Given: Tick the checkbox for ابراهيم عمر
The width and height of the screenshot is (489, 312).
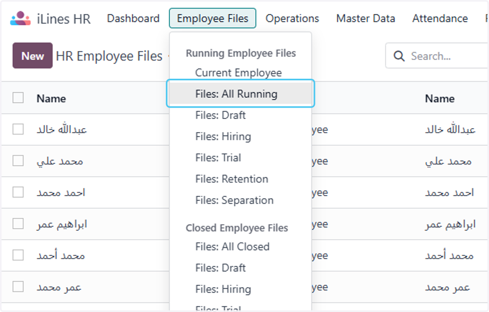Looking at the screenshot, I should [18, 223].
